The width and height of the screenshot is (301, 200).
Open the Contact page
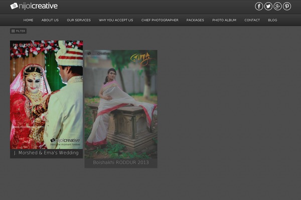tap(252, 20)
